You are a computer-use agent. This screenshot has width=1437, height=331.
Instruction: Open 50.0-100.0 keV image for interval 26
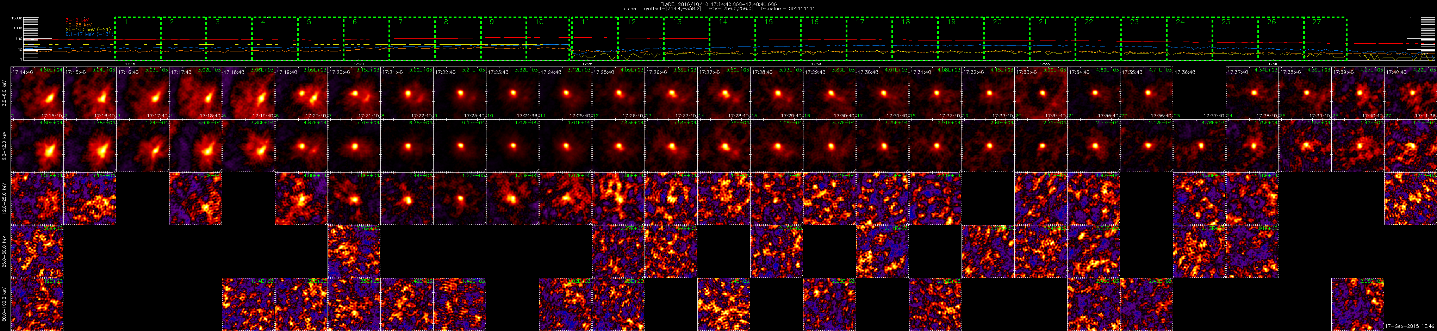1357,304
